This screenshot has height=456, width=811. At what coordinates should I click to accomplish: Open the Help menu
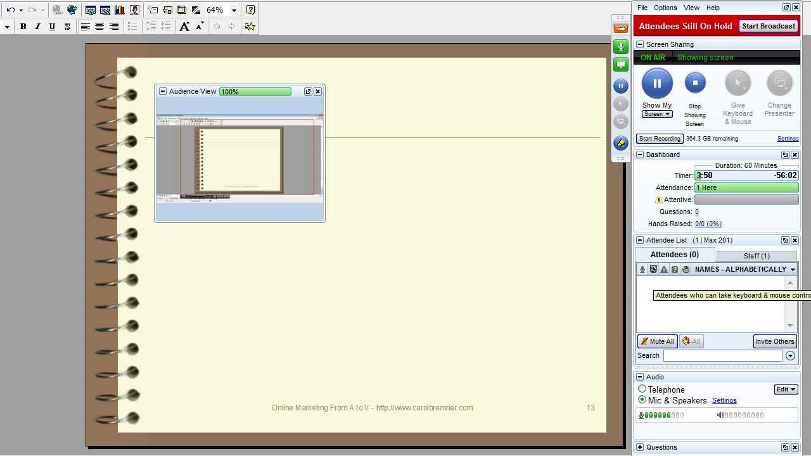pyautogui.click(x=713, y=8)
